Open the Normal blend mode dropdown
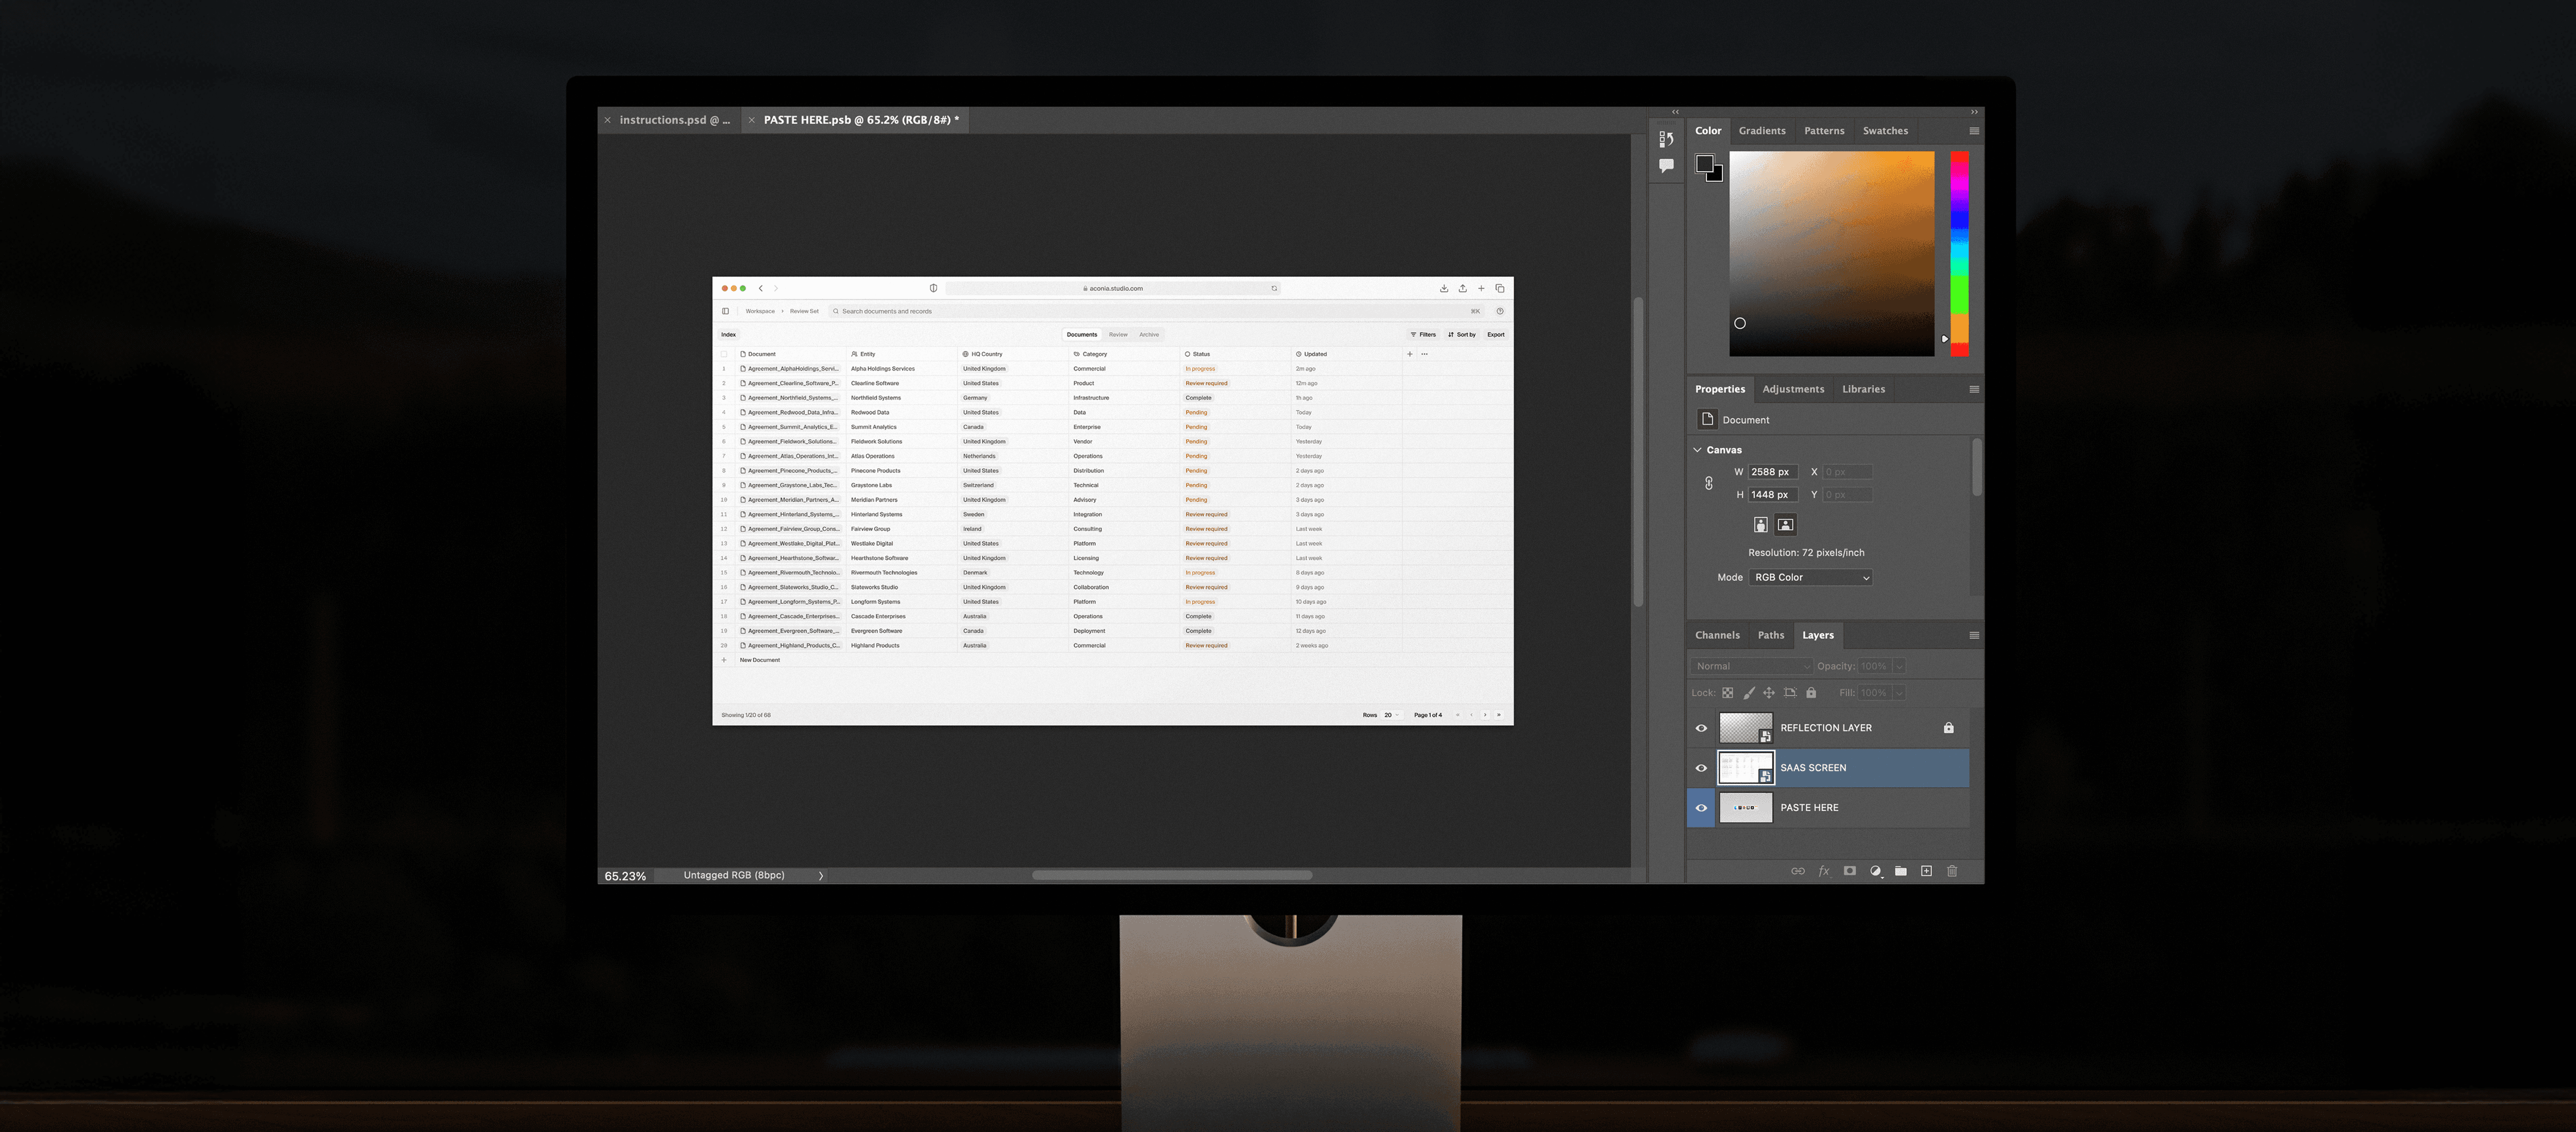 (1751, 666)
